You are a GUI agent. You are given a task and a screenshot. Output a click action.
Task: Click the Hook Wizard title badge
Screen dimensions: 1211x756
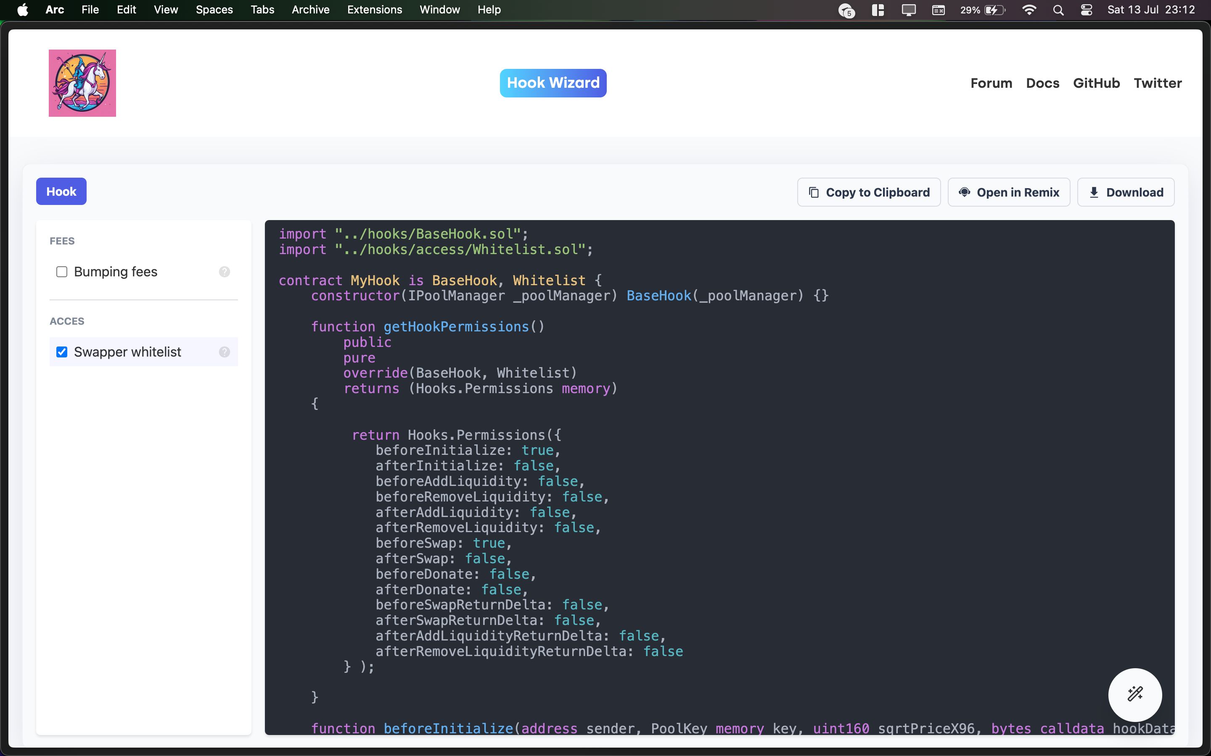(x=553, y=83)
